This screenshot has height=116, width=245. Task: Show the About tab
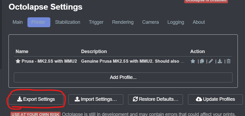tap(199, 22)
